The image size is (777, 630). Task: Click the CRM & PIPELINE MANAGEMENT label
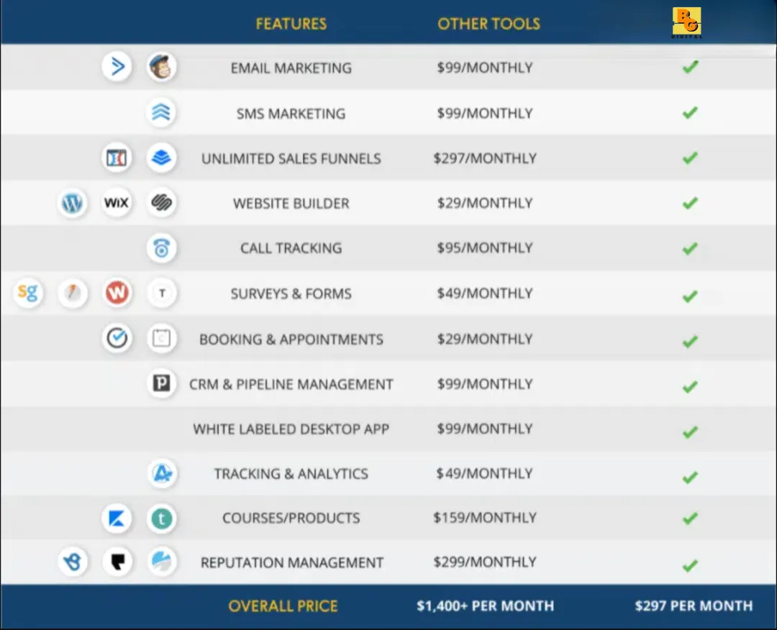pos(291,384)
